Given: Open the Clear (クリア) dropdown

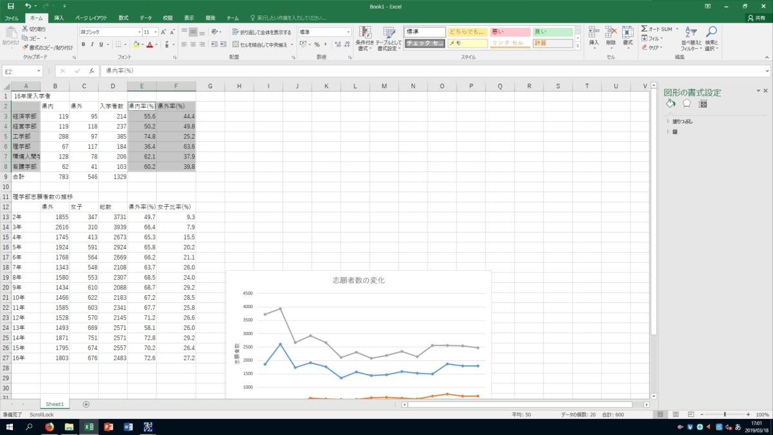Looking at the screenshot, I should (x=653, y=47).
